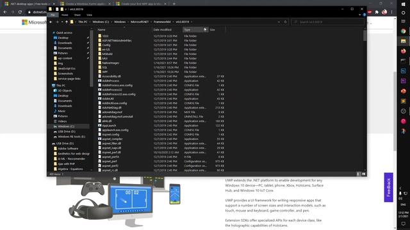Select Framework64 in the address breadcrumb

click(x=162, y=22)
